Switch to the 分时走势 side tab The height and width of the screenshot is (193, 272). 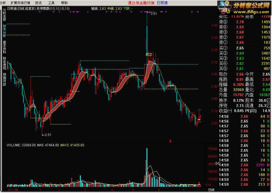coord(4,15)
